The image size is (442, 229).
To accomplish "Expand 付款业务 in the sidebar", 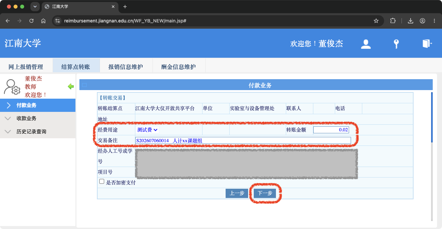I will [38, 105].
